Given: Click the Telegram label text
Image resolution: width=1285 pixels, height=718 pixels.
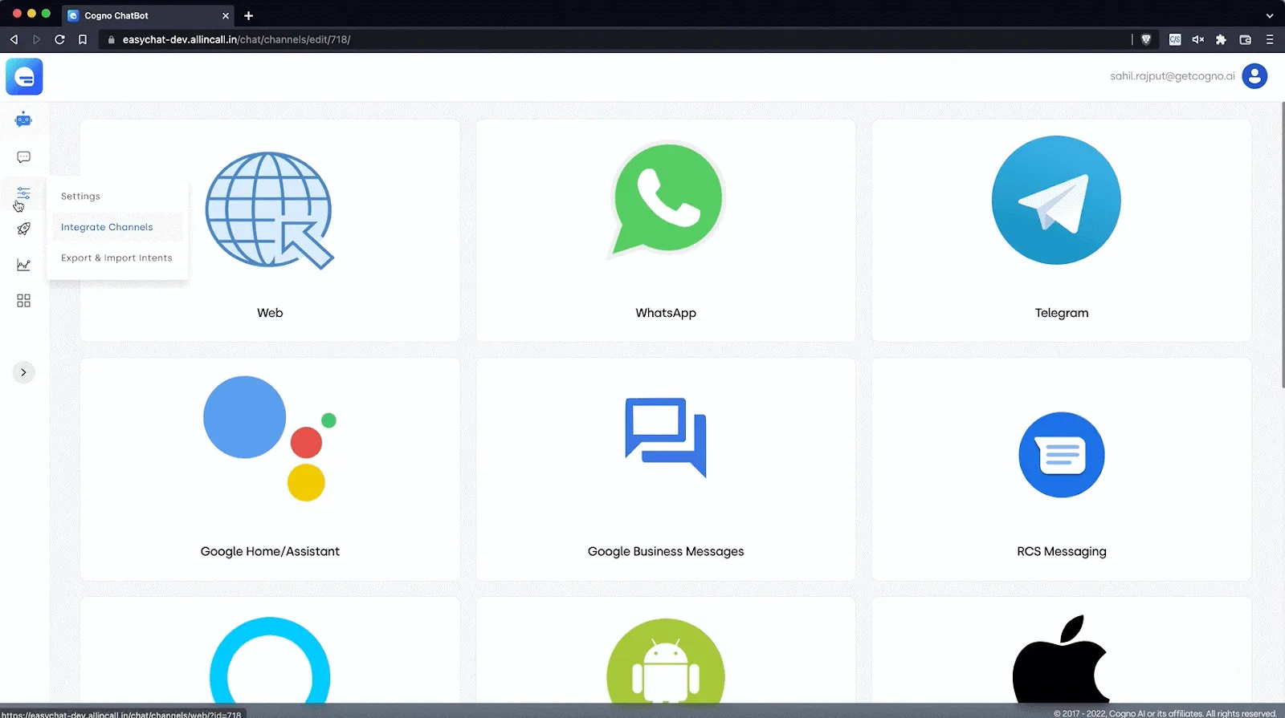Looking at the screenshot, I should (1062, 313).
